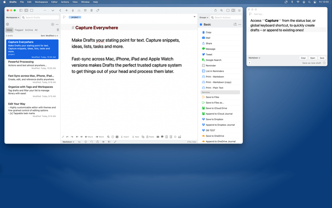Viewport: 332px width, 208px height.
Task: Open the Actions menu in menu bar
Action: point(65,2)
